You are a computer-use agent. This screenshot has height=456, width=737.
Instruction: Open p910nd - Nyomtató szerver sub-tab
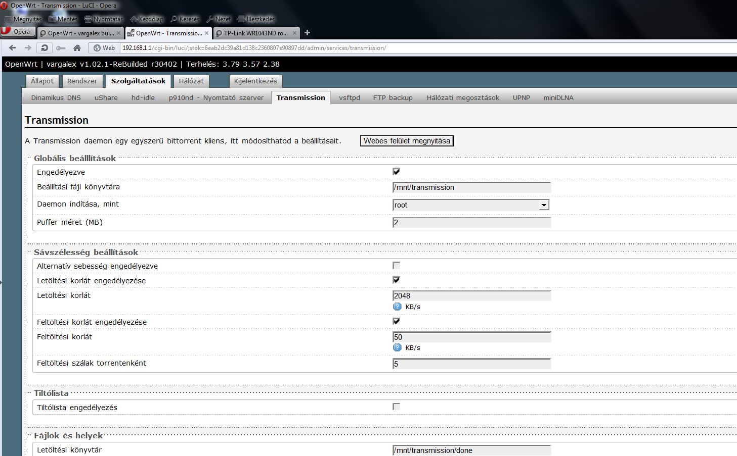coord(216,98)
